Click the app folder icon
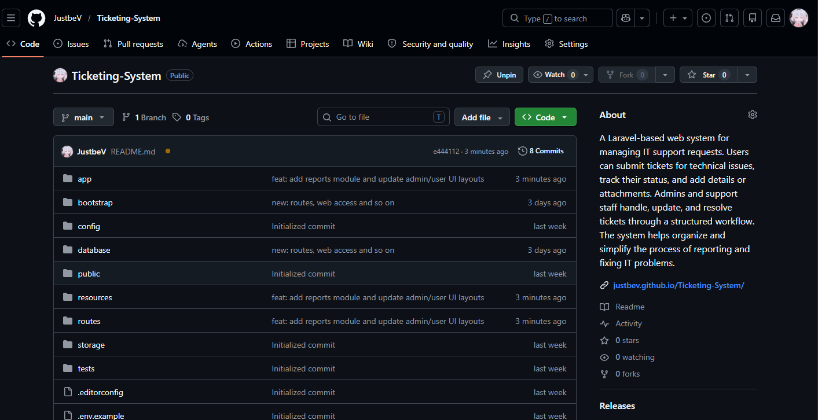 [68, 179]
